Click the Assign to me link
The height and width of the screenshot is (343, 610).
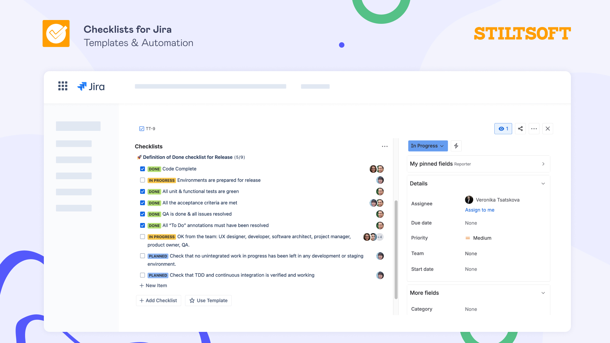[x=479, y=210]
